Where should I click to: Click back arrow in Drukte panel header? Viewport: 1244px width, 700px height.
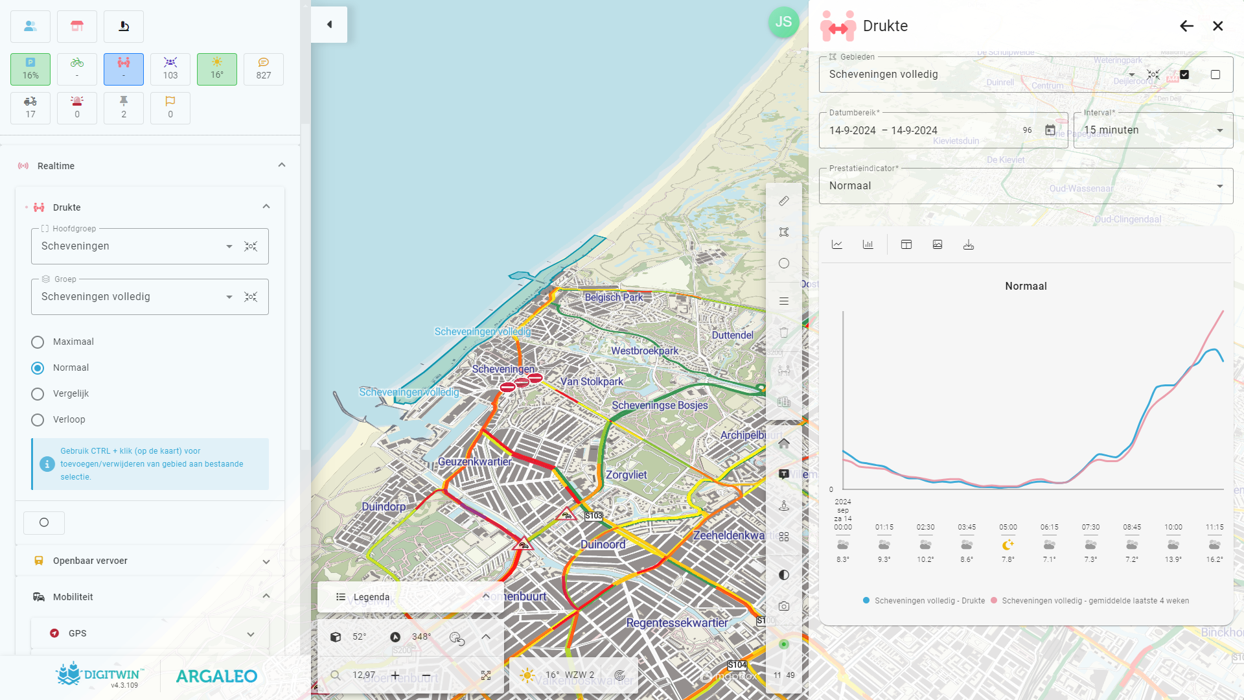(1186, 26)
